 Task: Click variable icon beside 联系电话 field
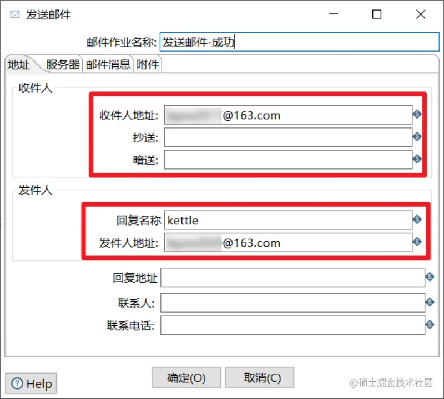click(430, 324)
